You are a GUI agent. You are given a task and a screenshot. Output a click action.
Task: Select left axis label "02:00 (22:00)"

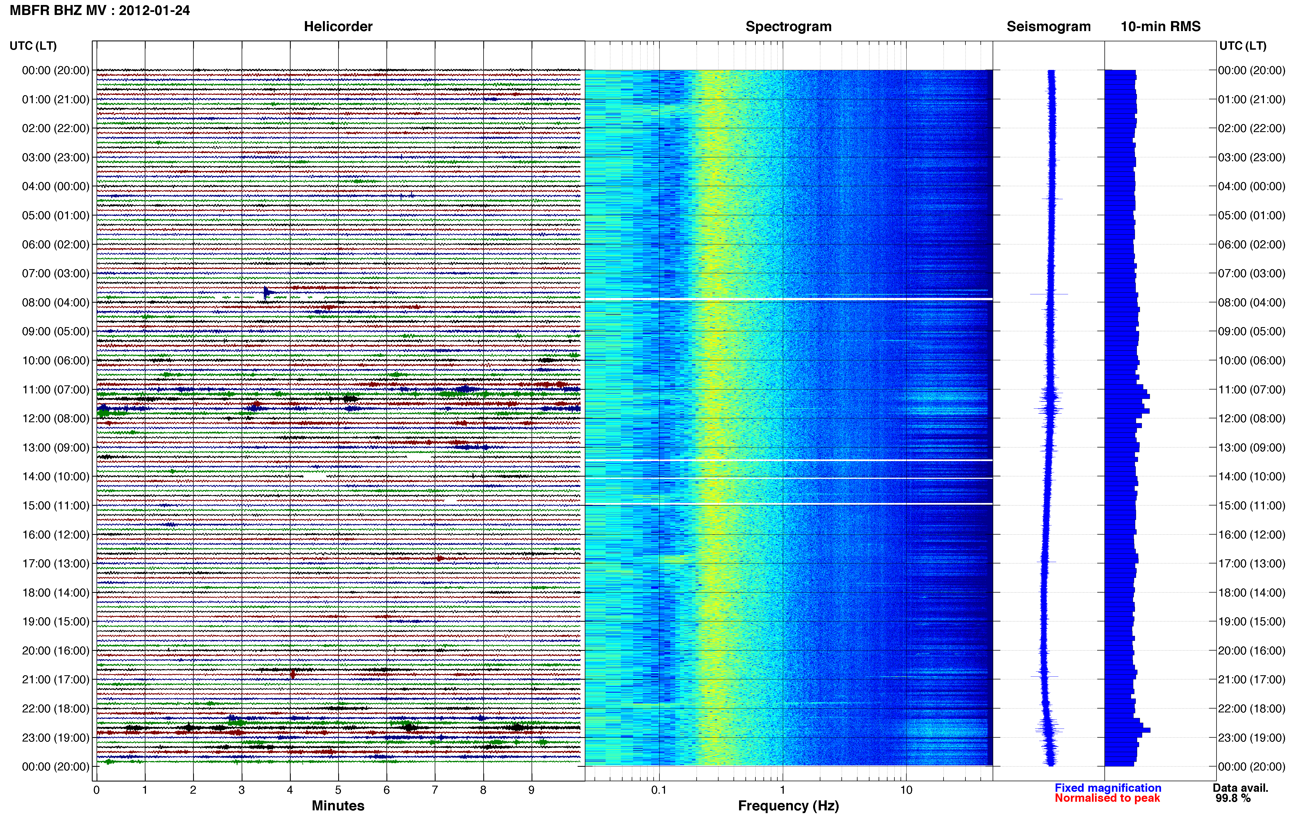pos(55,128)
